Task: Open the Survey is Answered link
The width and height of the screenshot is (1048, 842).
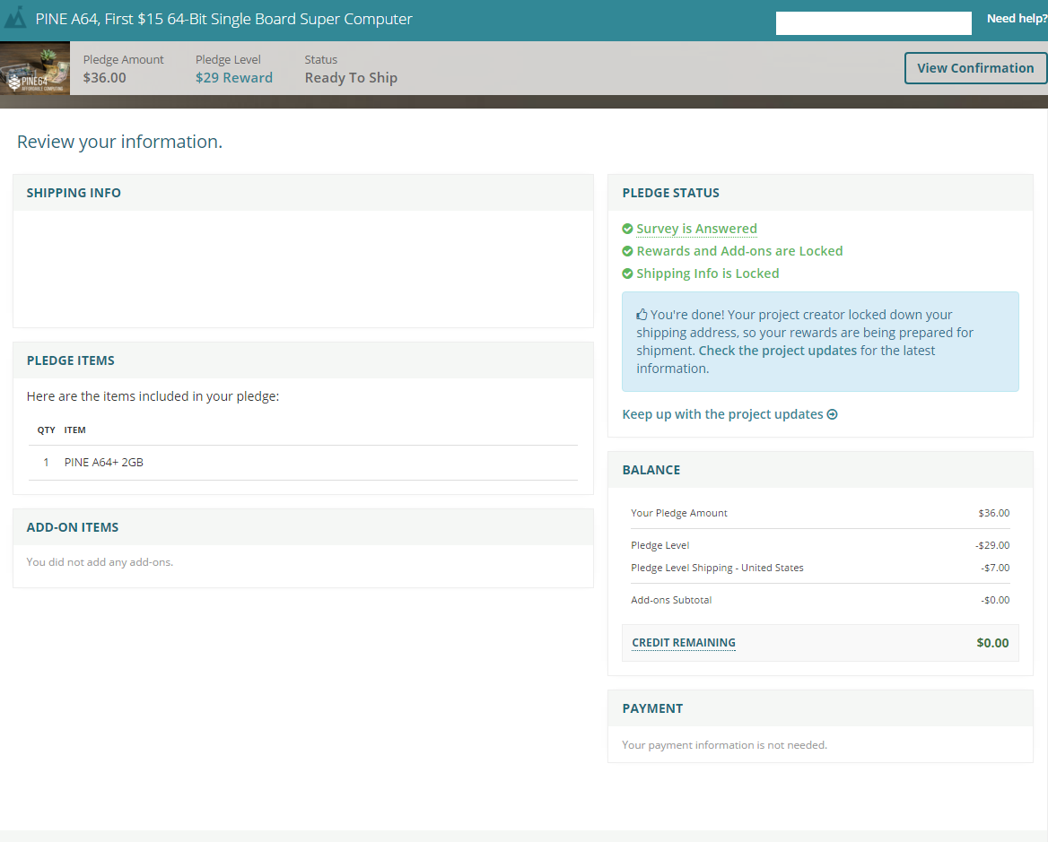Action: tap(696, 229)
